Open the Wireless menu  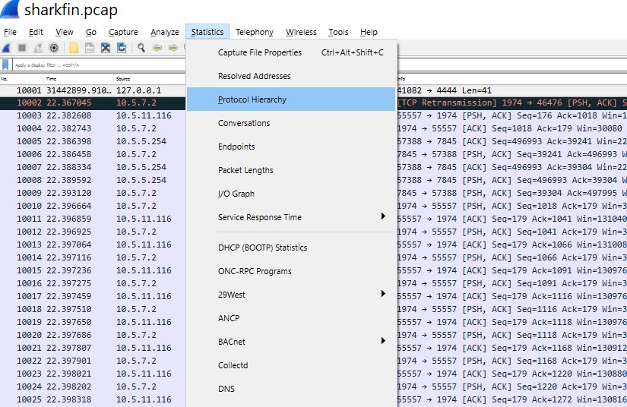tap(301, 32)
